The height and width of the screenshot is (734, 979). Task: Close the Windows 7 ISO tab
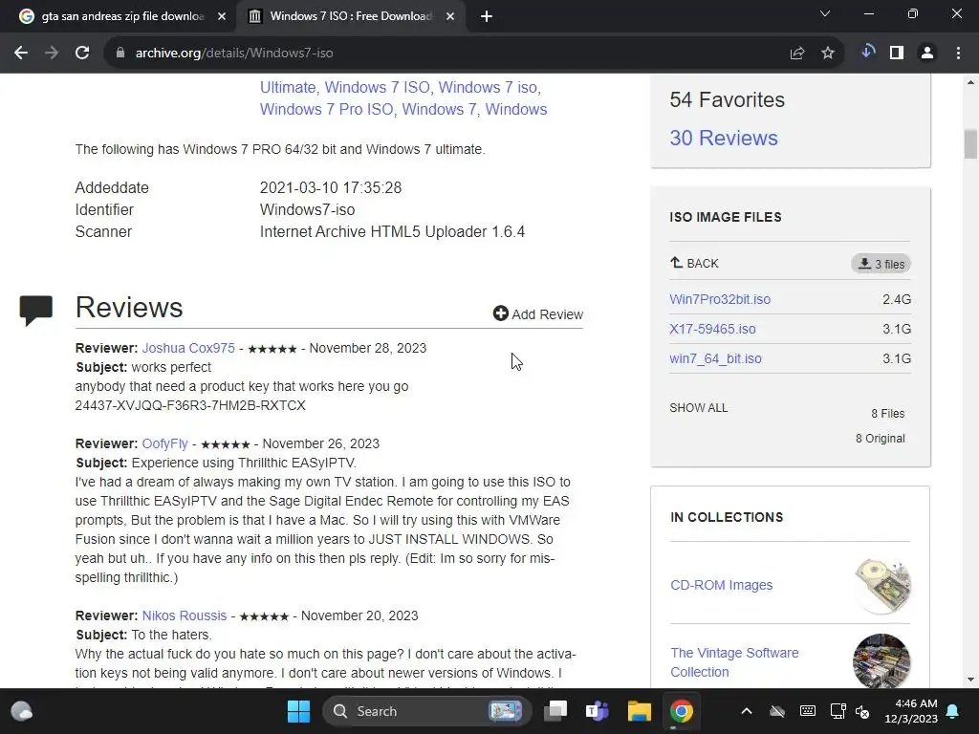(450, 17)
